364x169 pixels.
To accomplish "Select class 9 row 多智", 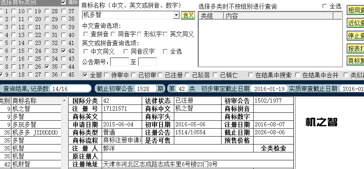I will [x=36, y=116].
